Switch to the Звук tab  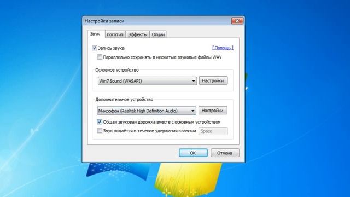96,34
